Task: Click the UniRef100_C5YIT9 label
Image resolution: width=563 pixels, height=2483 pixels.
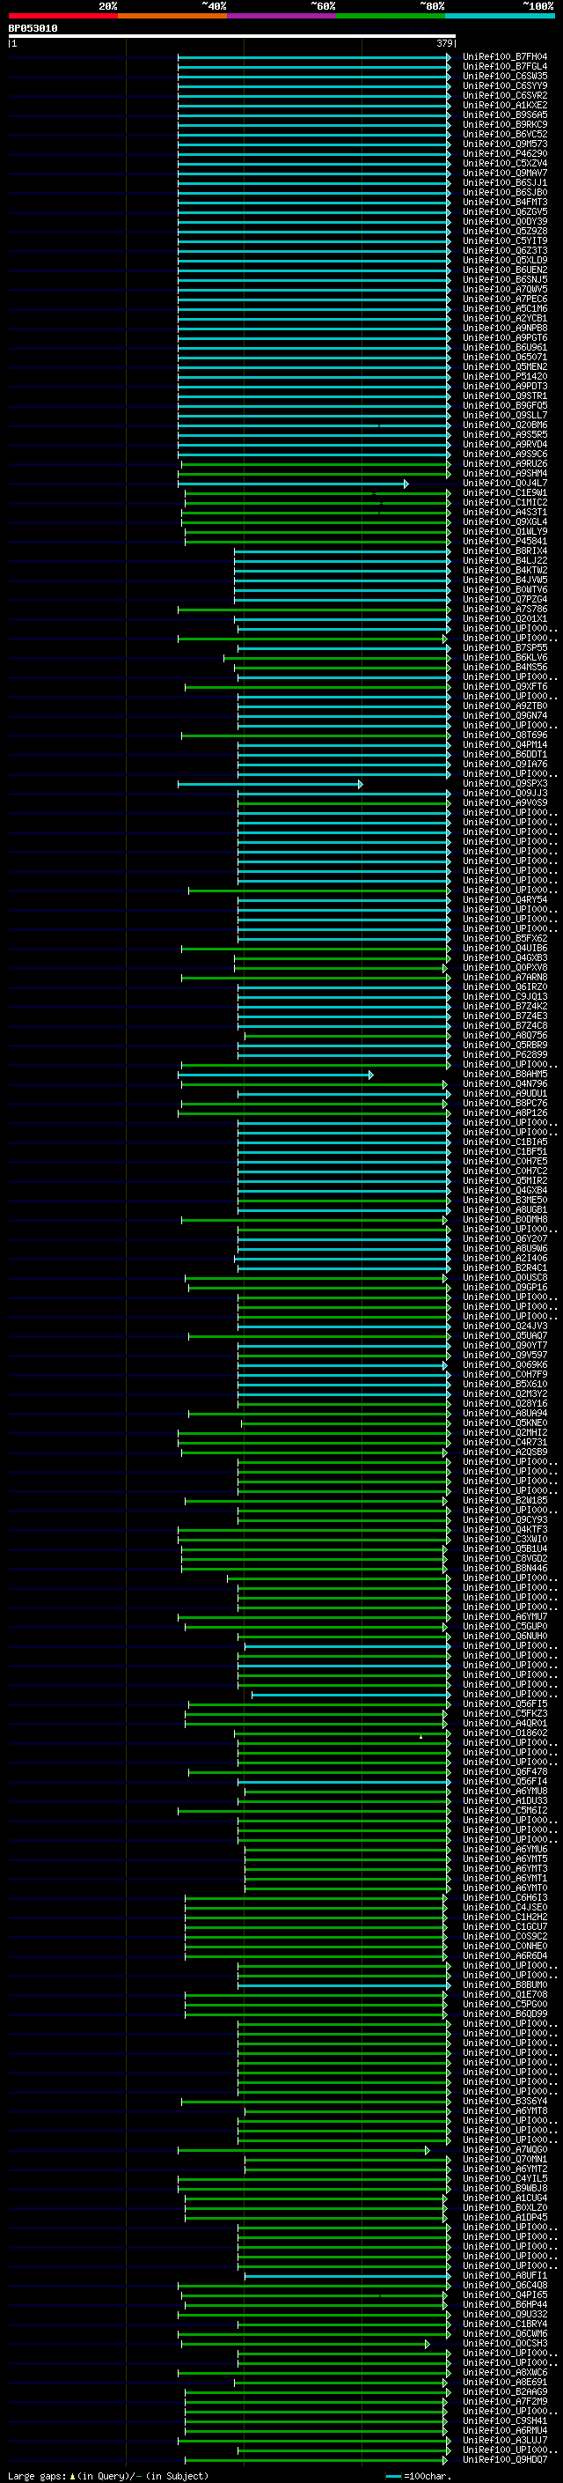Action: [x=505, y=241]
